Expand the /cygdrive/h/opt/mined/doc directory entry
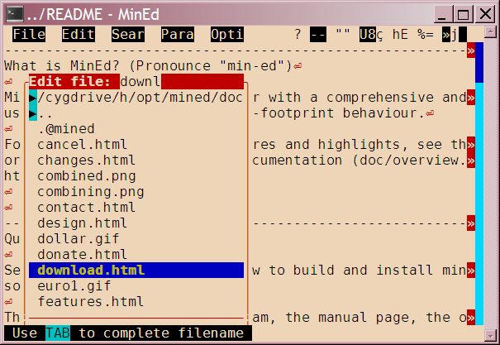500x345 pixels. click(136, 98)
